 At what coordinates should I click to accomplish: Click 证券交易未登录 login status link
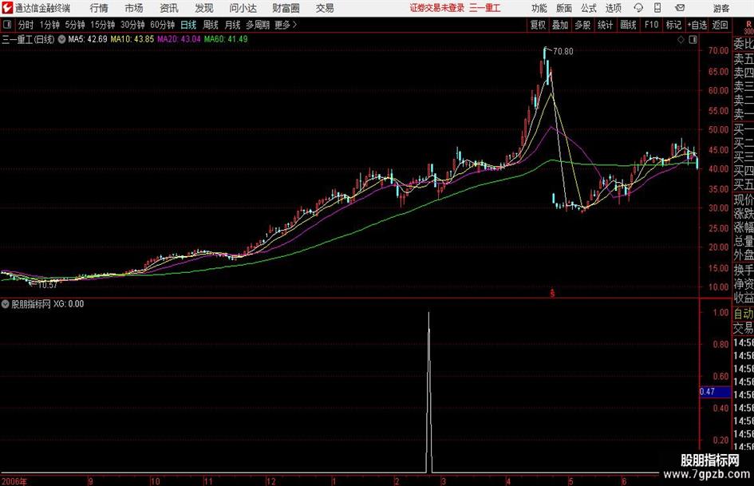click(437, 8)
